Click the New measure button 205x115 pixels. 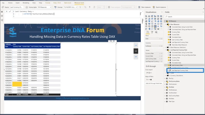(144, 7)
